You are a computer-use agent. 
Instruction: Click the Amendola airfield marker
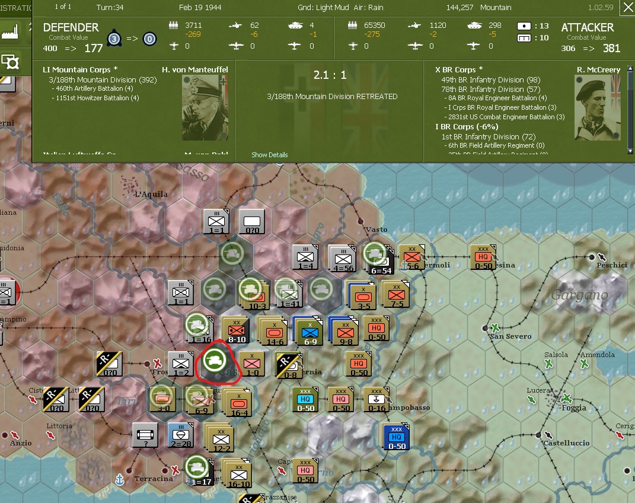tap(584, 364)
